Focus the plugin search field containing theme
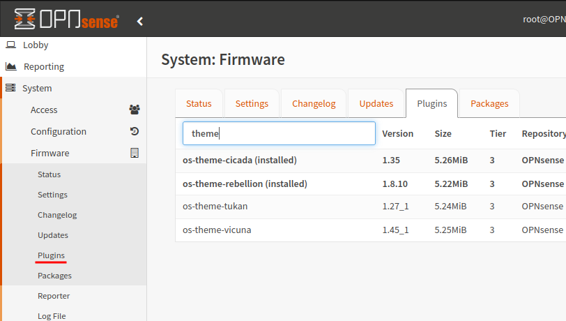This screenshot has width=566, height=321. coord(279,133)
